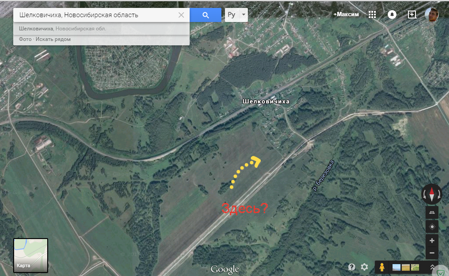Click the Искать рядом link
Image resolution: width=449 pixels, height=276 pixels.
click(53, 39)
